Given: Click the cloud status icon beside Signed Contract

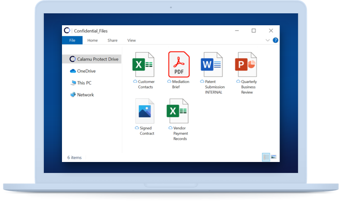Looking at the screenshot, I should [137, 128].
